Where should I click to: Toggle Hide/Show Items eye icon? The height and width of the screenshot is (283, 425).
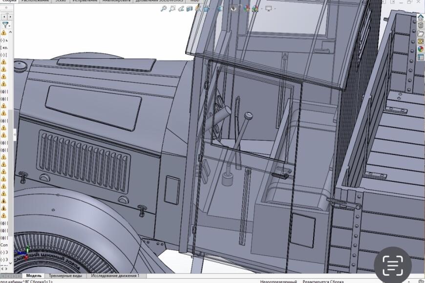[x=234, y=9]
